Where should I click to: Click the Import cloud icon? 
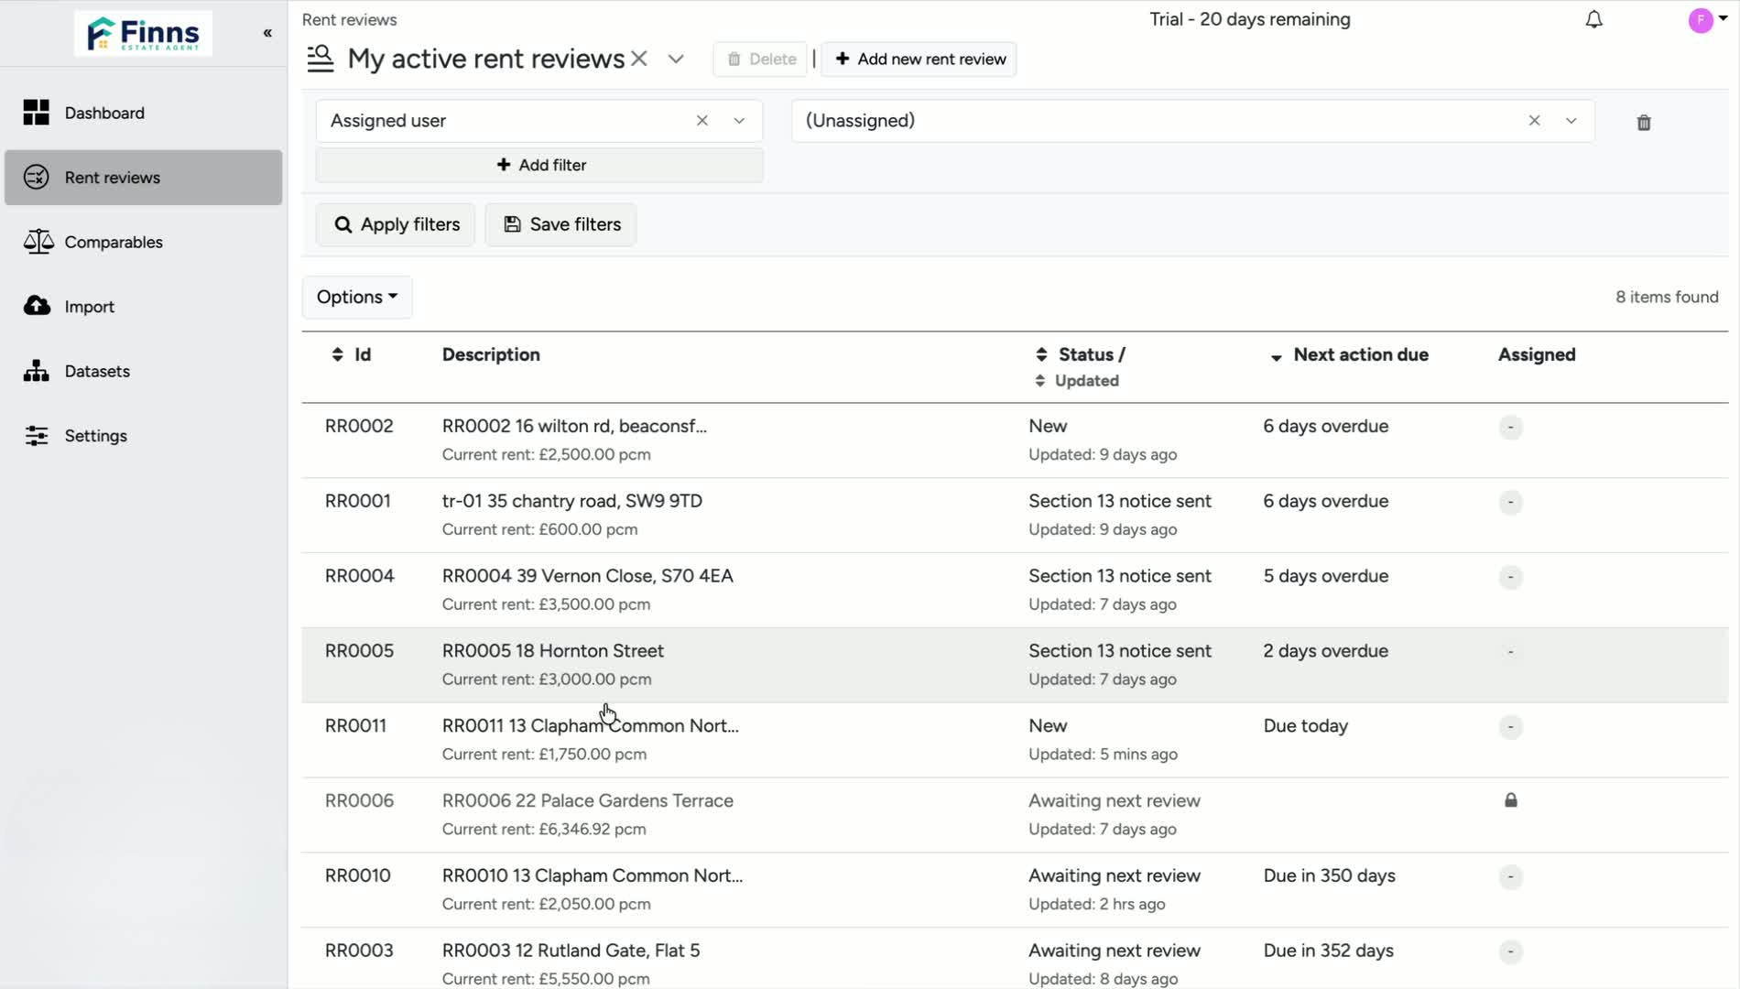click(x=37, y=306)
